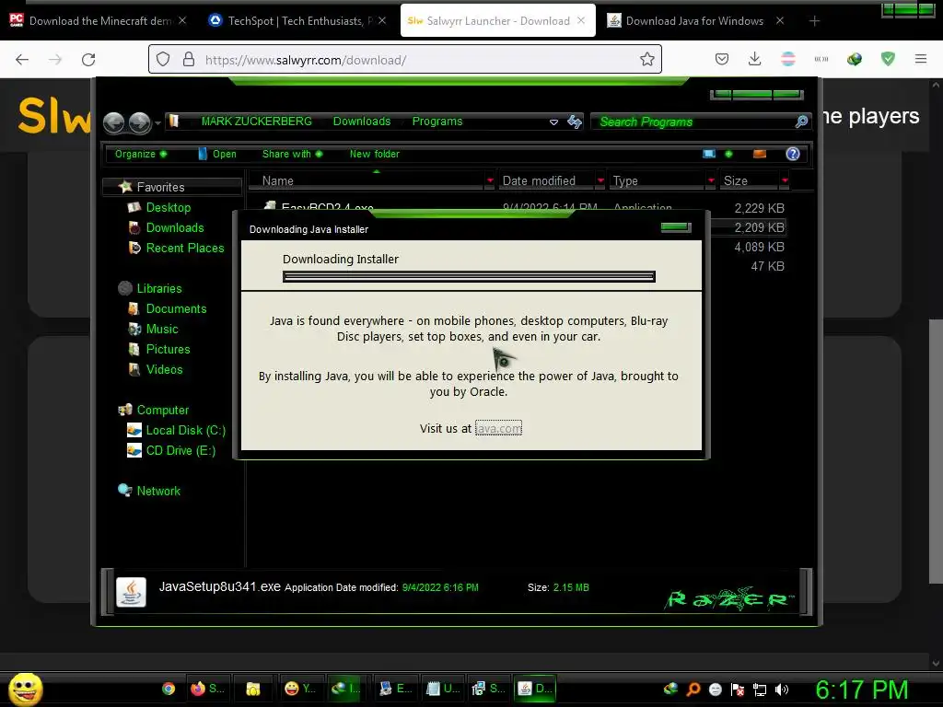The height and width of the screenshot is (707, 943).
Task: Select Computer in the navigation pane
Action: click(162, 410)
